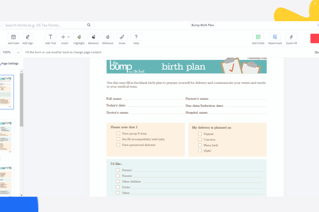
Task: Open the Insert dropdown arrow
Action: tap(69, 37)
